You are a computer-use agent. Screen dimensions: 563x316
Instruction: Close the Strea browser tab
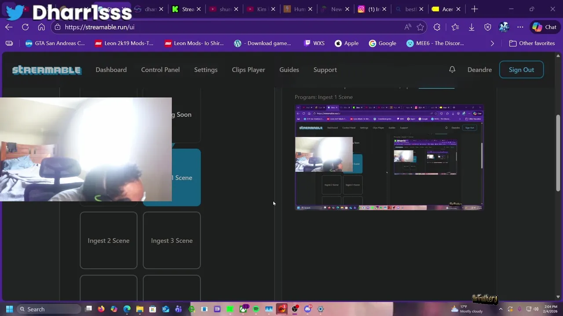(198, 9)
